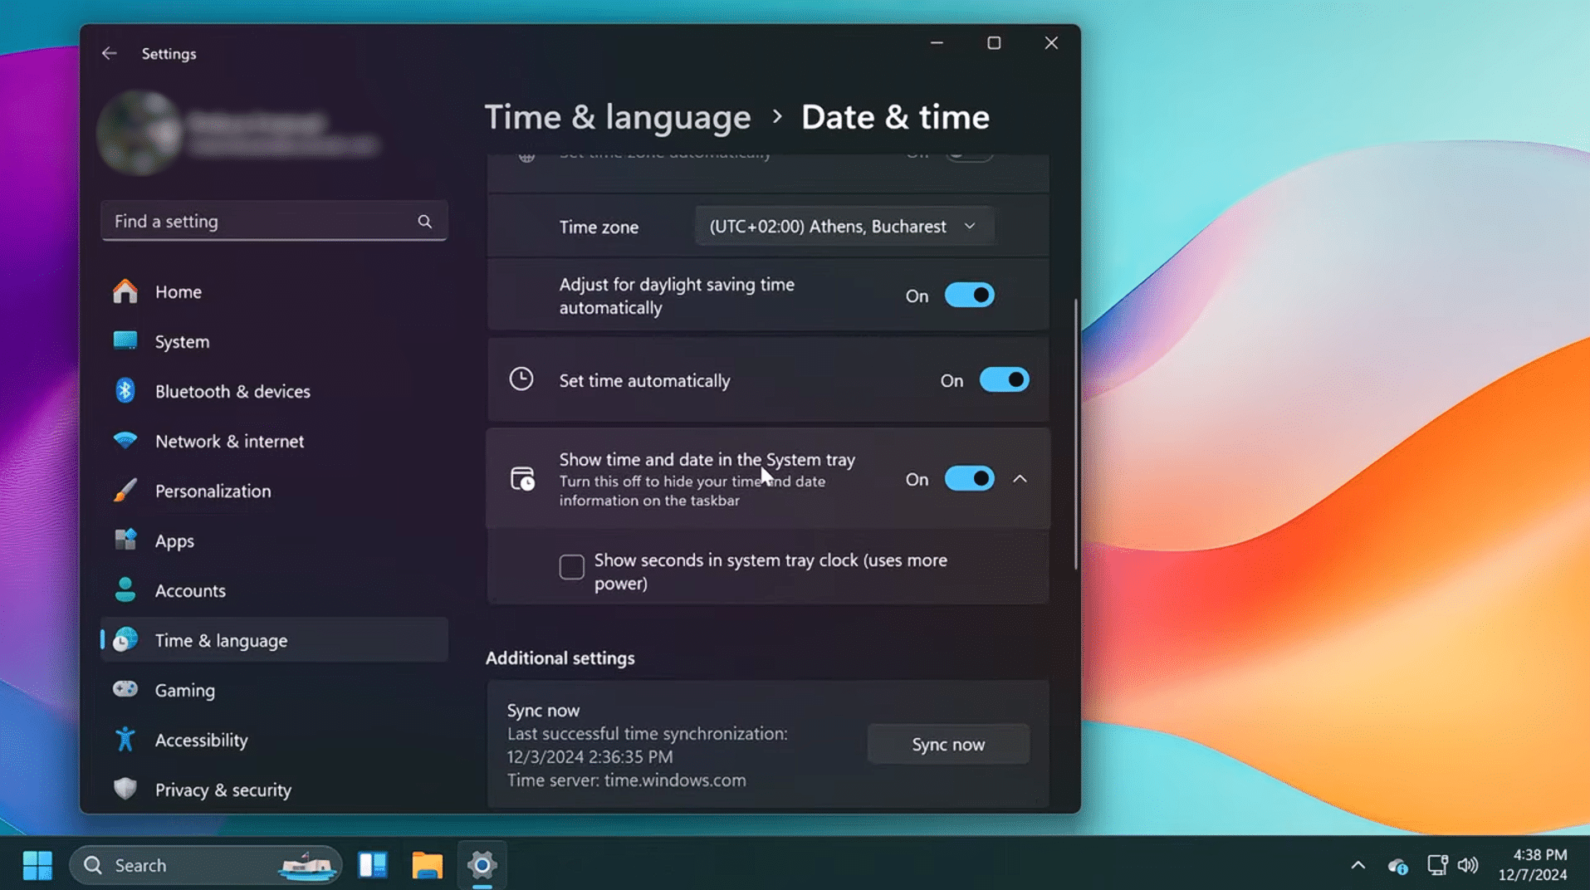Click the Sync now button
The width and height of the screenshot is (1590, 890).
[948, 744]
